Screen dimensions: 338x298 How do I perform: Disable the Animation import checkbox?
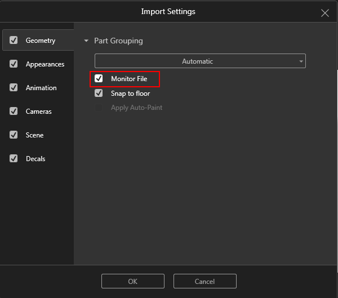14,87
